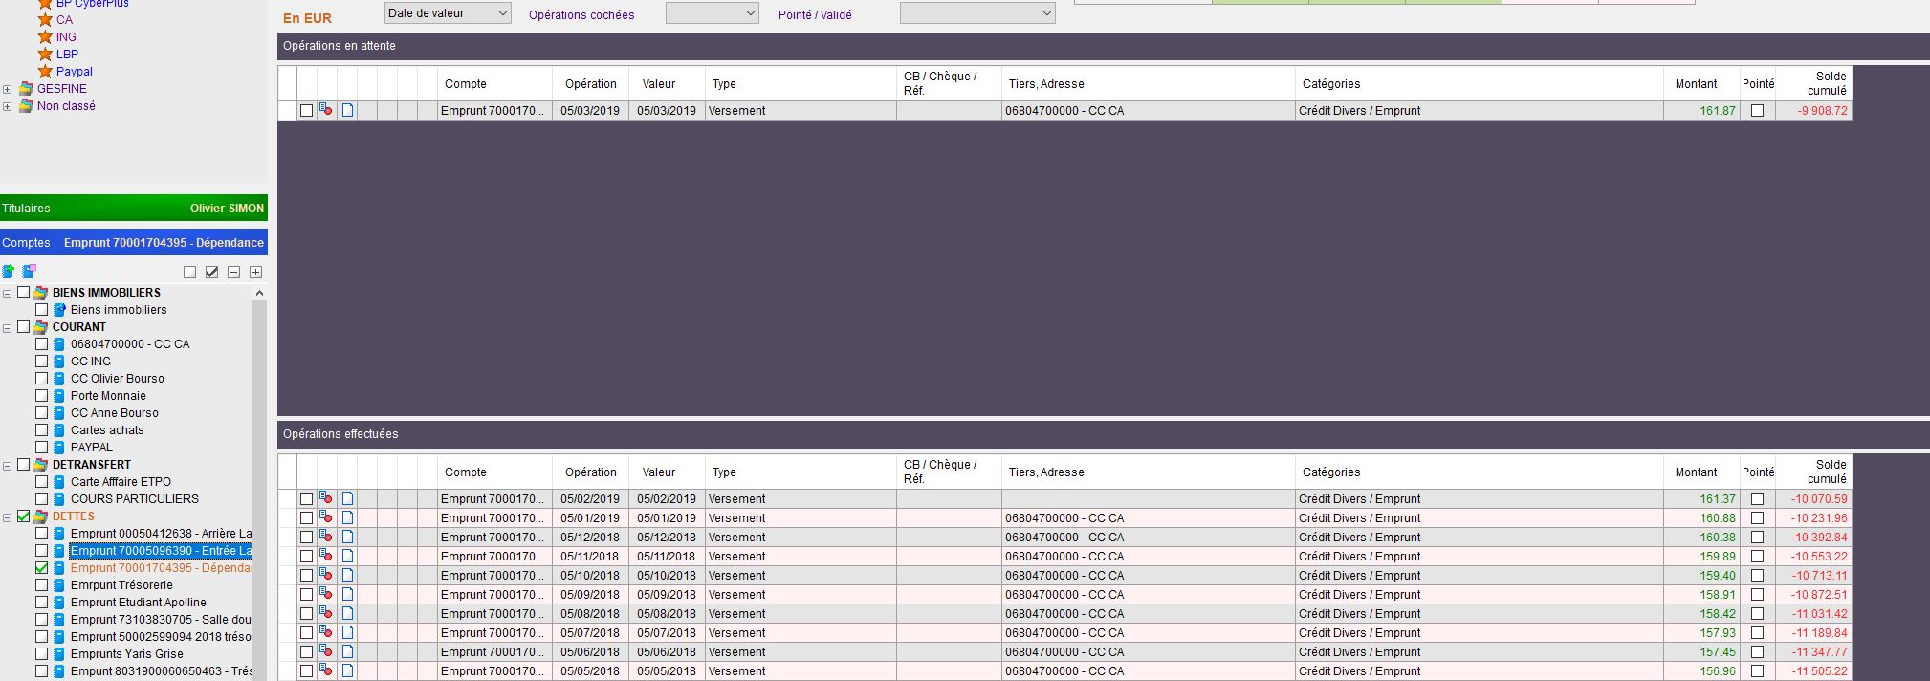Click the green arrow account icon above tree
This screenshot has width=1930, height=681.
pyautogui.click(x=9, y=272)
